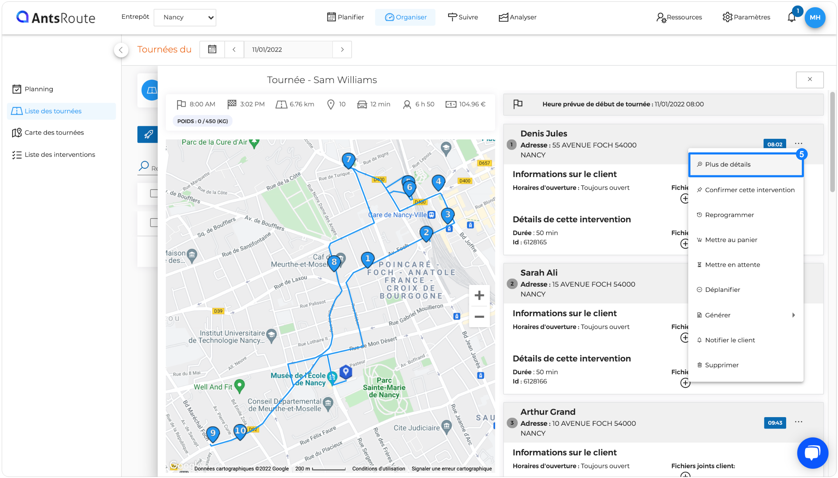Zoom in on the map
Viewport: 838px width, 478px height.
tap(479, 295)
